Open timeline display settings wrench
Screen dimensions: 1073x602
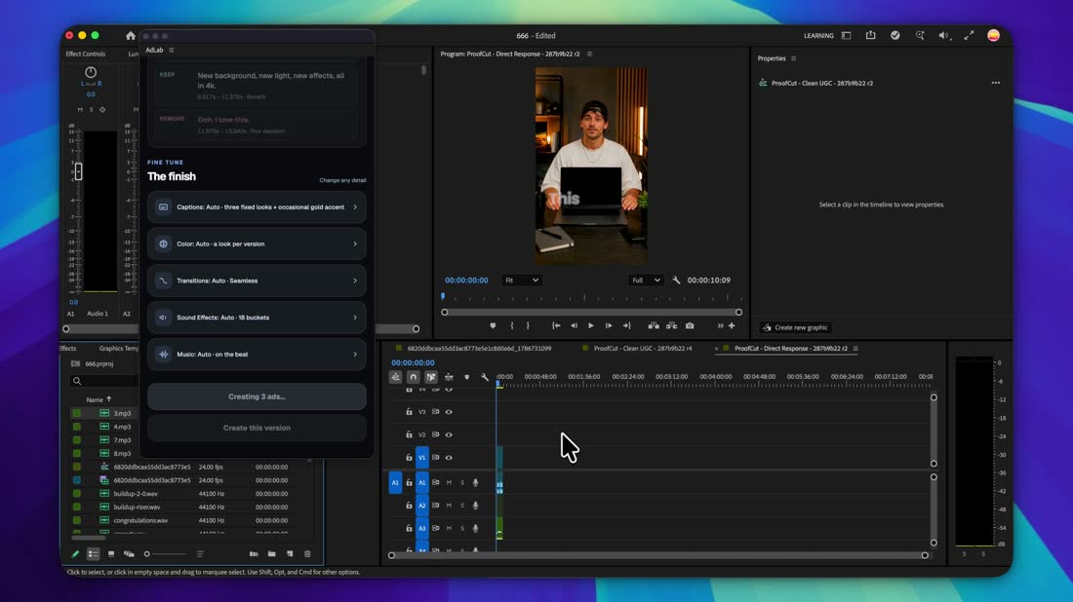click(x=485, y=377)
